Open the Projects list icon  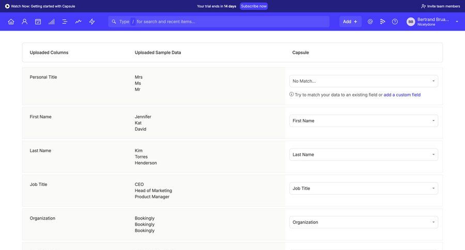[65, 22]
